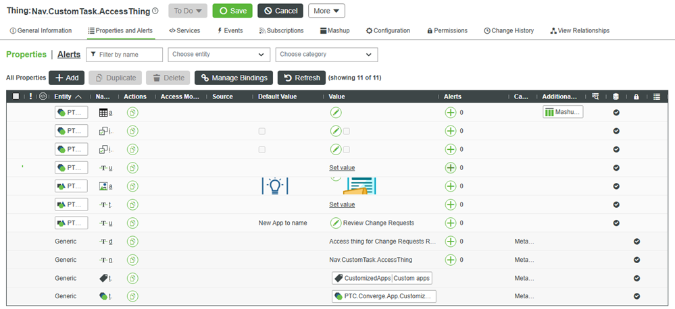Add alert in Access thing for Change Requests row
The width and height of the screenshot is (675, 309).
(450, 241)
